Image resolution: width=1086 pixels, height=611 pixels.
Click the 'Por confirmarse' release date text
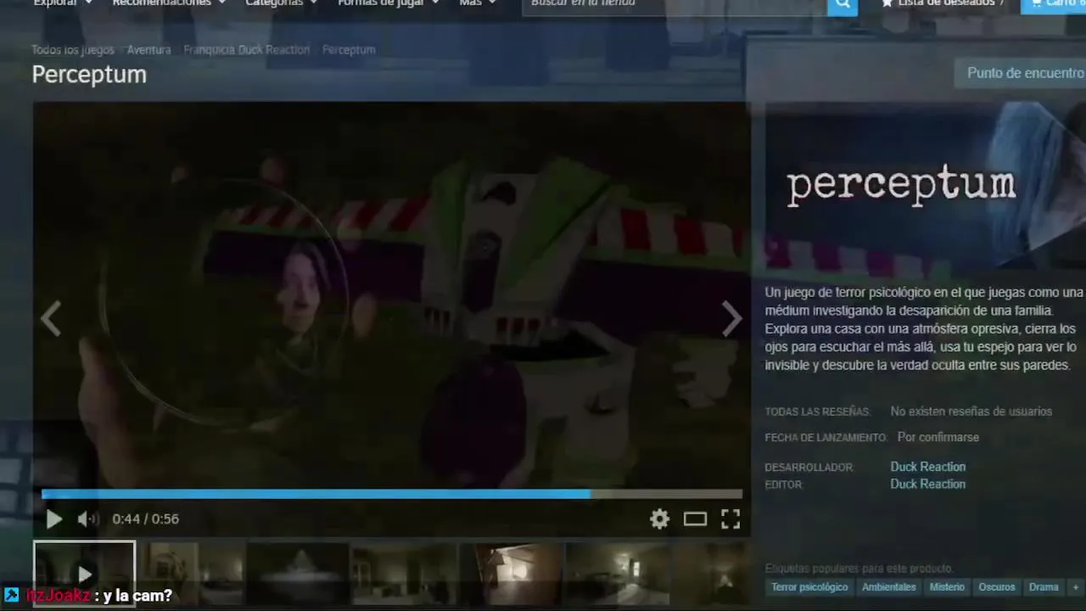[938, 438]
